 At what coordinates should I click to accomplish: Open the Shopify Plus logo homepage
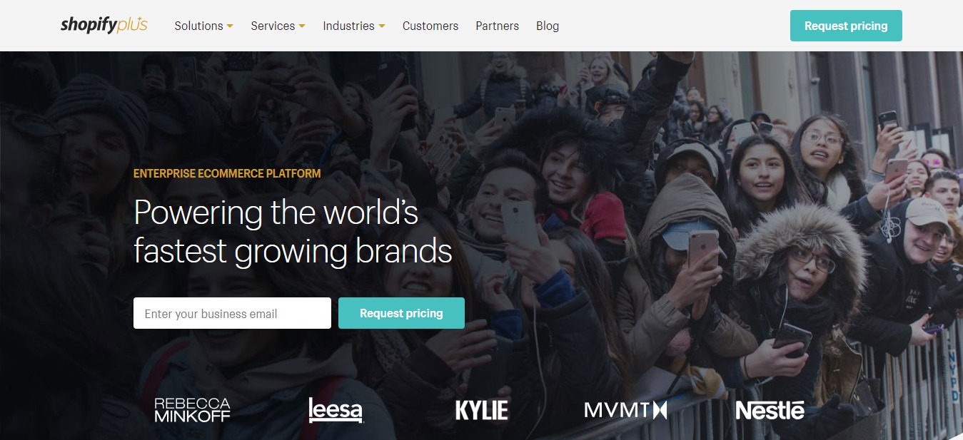[104, 25]
